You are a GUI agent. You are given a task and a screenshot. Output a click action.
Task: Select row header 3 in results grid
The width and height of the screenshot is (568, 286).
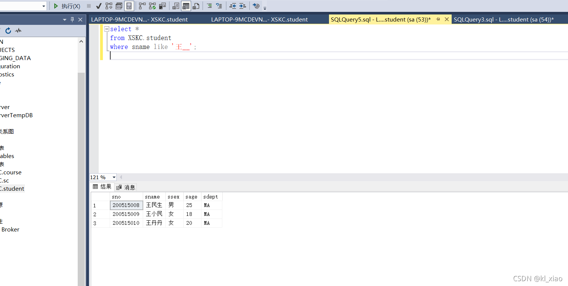pyautogui.click(x=100, y=223)
